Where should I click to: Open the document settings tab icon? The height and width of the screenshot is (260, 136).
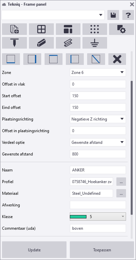click(x=14, y=29)
